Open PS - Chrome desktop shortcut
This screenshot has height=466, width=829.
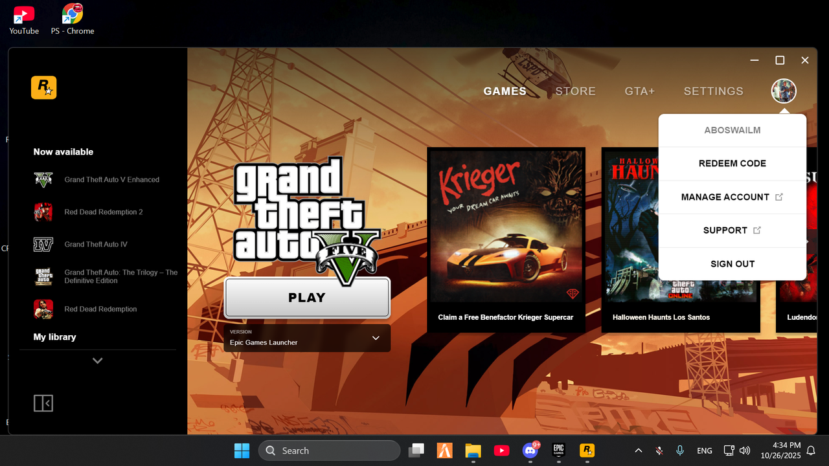pyautogui.click(x=73, y=19)
